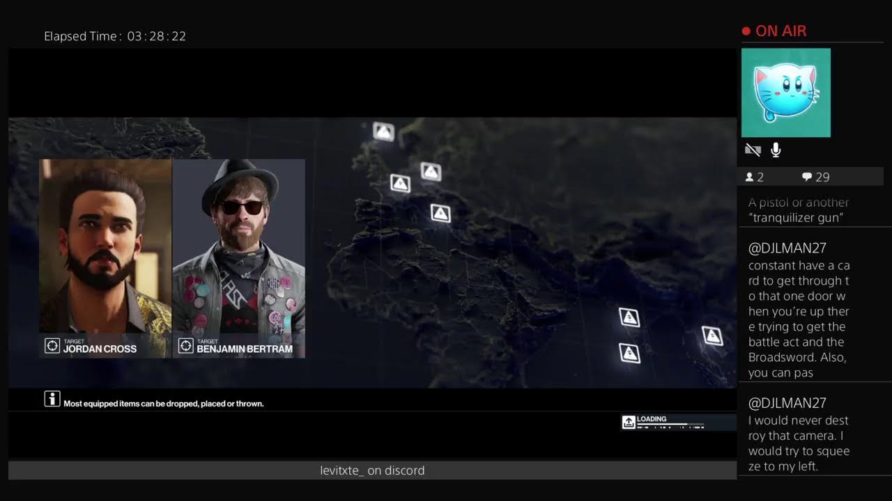This screenshot has width=892, height=501.
Task: Click the BENJAMIN BERTRAM name label
Action: click(245, 349)
